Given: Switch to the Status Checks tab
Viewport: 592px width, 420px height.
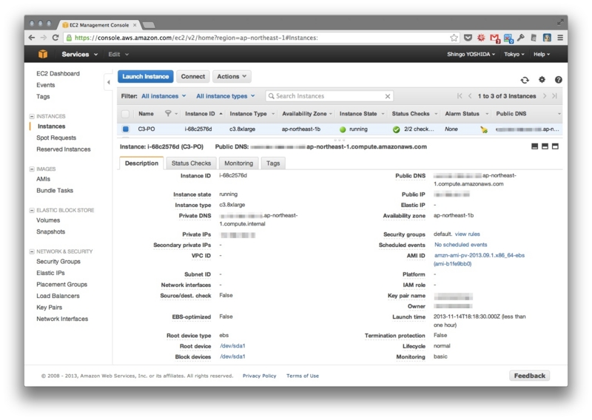Looking at the screenshot, I should tap(191, 163).
